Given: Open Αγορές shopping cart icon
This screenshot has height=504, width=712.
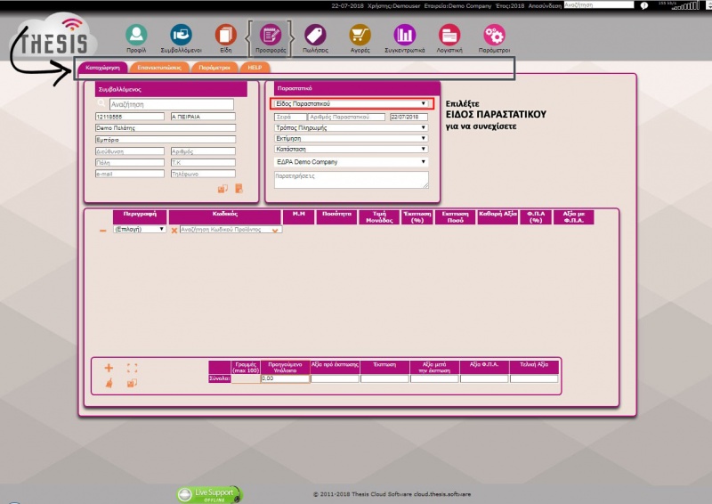Looking at the screenshot, I should 360,36.
